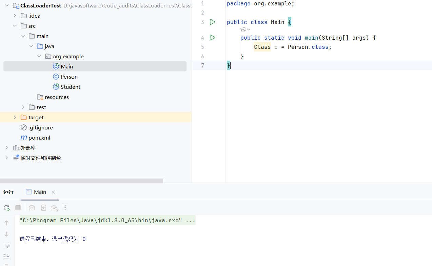This screenshot has height=266, width=432.
Task: Click the thread dump camera icon
Action: [32, 208]
